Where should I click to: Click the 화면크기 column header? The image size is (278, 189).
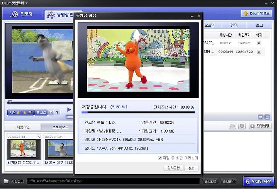[x=244, y=35]
